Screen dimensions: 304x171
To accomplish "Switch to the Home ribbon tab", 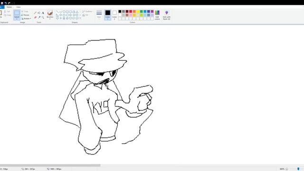I will point(9,7).
